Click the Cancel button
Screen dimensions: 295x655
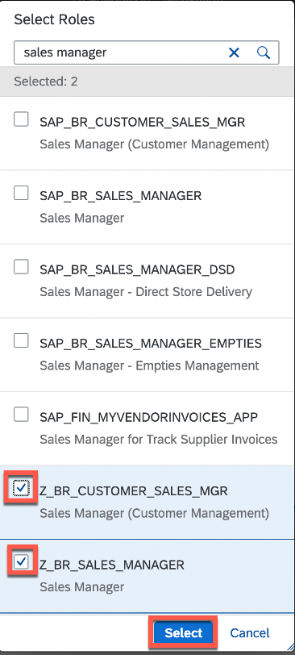click(250, 633)
